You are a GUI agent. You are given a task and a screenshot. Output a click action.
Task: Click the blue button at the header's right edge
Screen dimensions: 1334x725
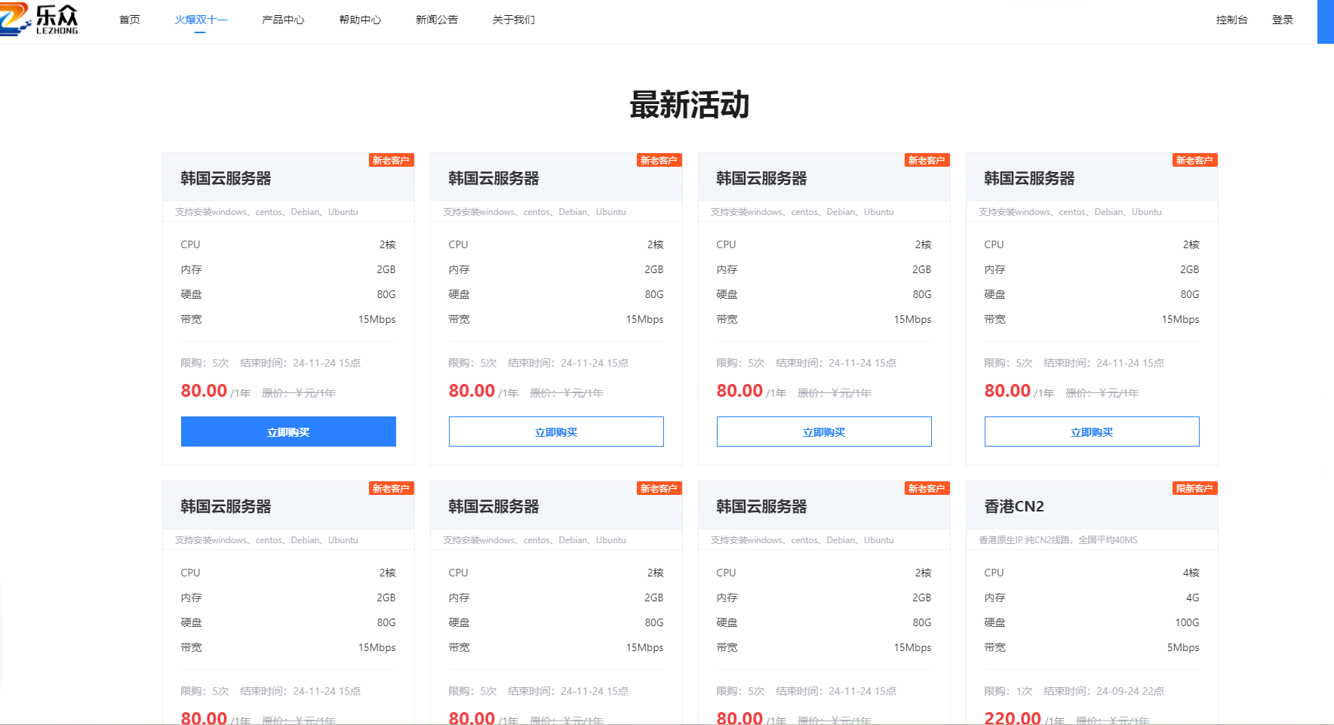[1325, 21]
